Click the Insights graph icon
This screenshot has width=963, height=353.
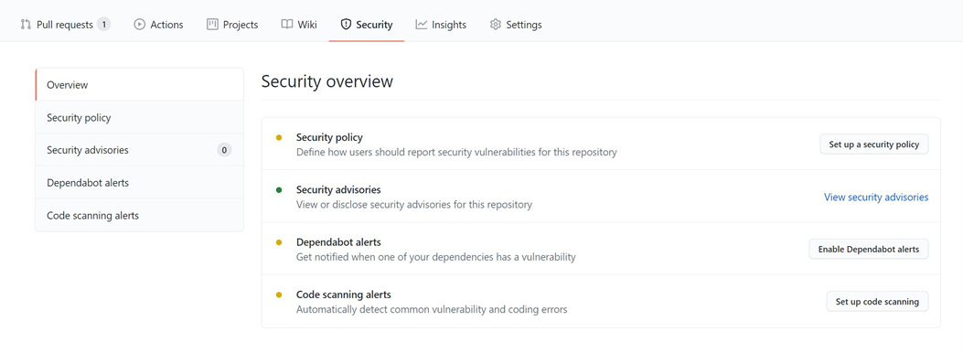[x=422, y=25]
